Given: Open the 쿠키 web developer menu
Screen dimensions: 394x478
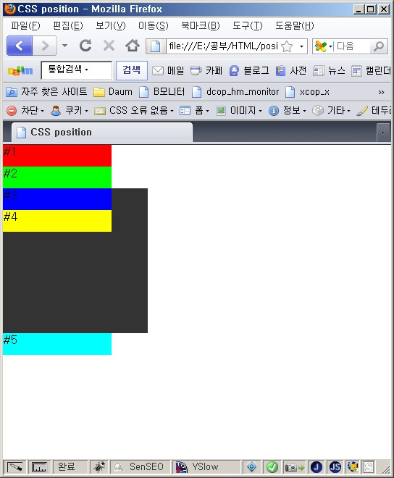Looking at the screenshot, I should [70, 110].
